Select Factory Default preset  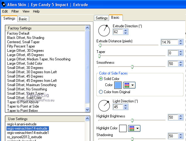point(18,33)
